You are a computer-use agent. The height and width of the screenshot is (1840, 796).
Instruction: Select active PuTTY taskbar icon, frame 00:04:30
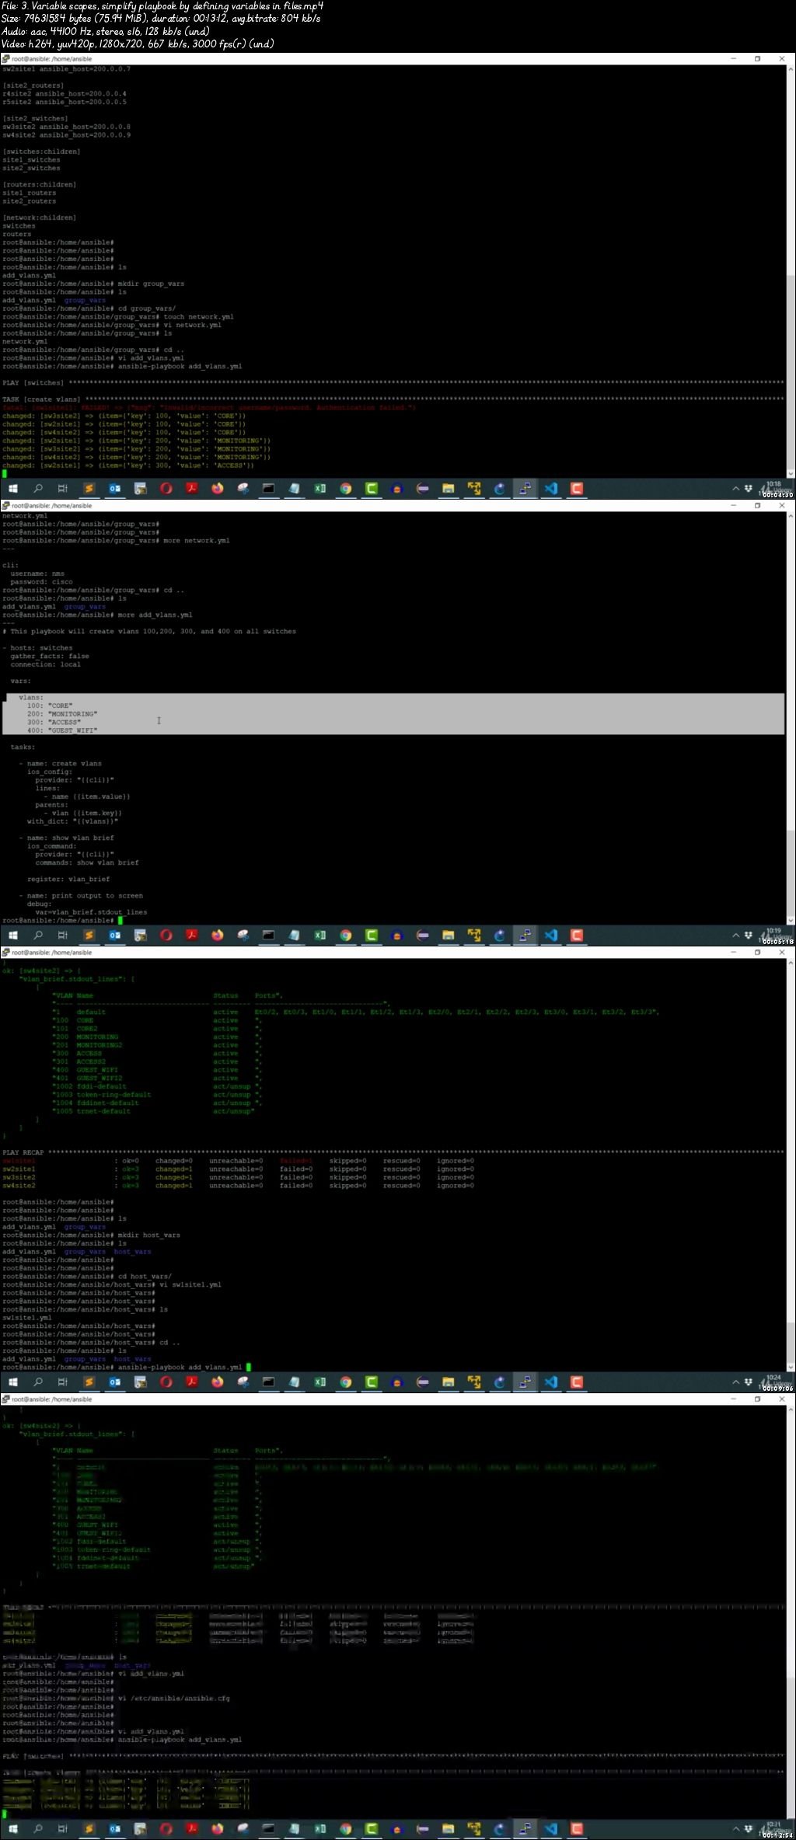525,489
